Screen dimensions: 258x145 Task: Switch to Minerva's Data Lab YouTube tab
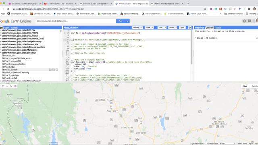(x=60, y=4)
